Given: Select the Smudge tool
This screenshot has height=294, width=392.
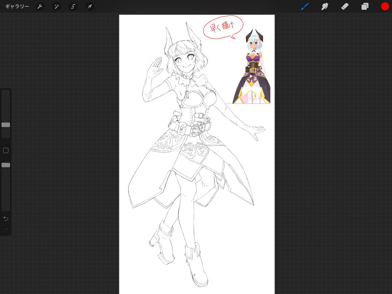Looking at the screenshot, I should pos(325,6).
